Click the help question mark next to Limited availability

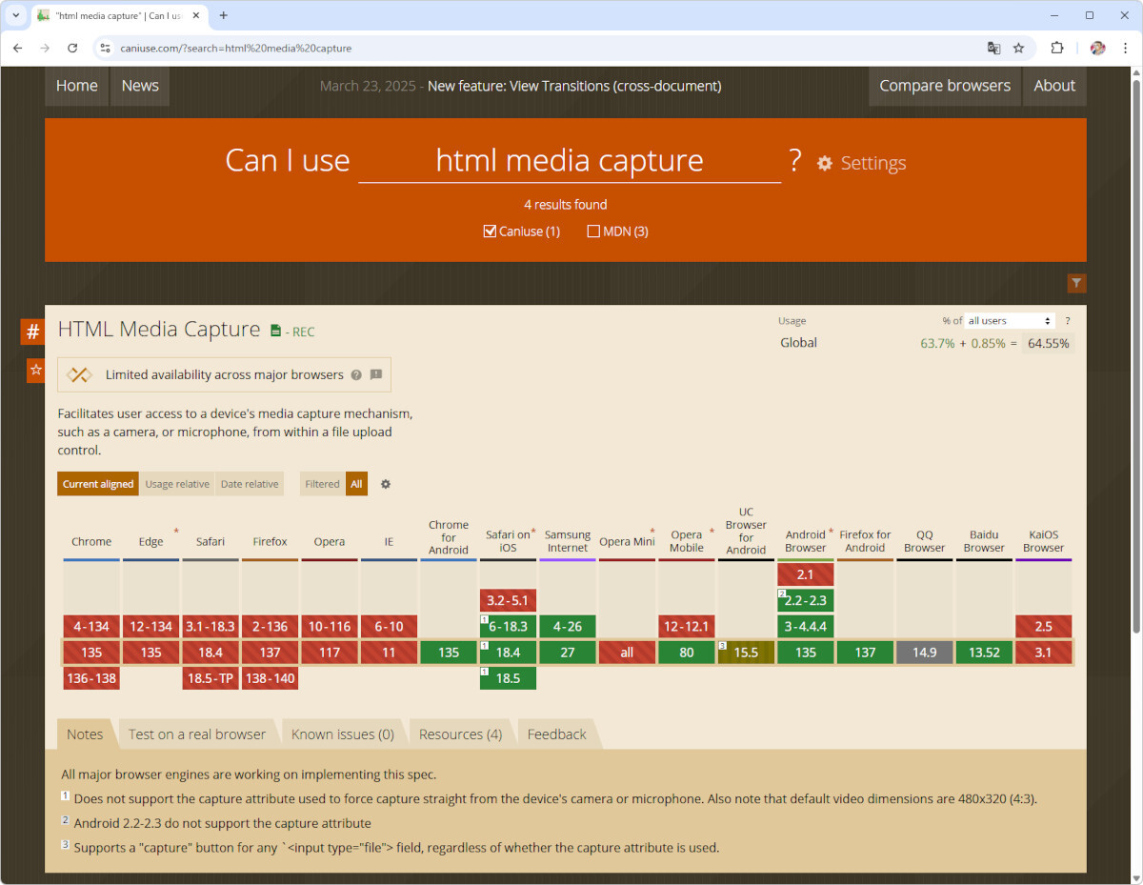pyautogui.click(x=356, y=375)
